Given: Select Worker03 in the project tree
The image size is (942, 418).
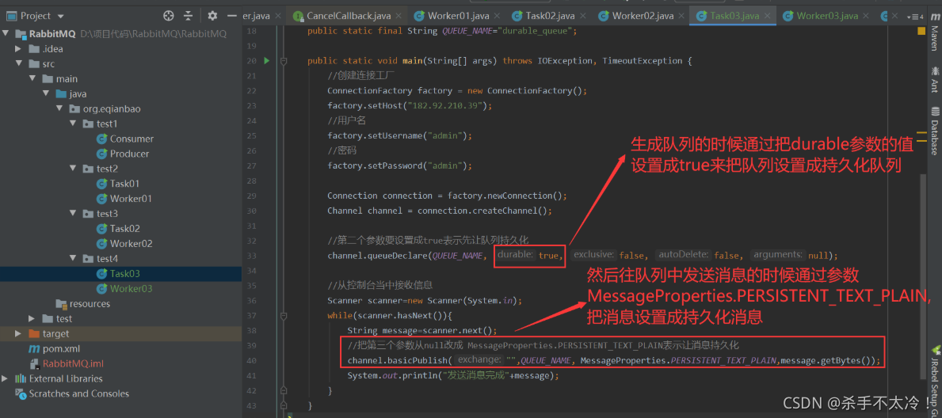Looking at the screenshot, I should (131, 289).
